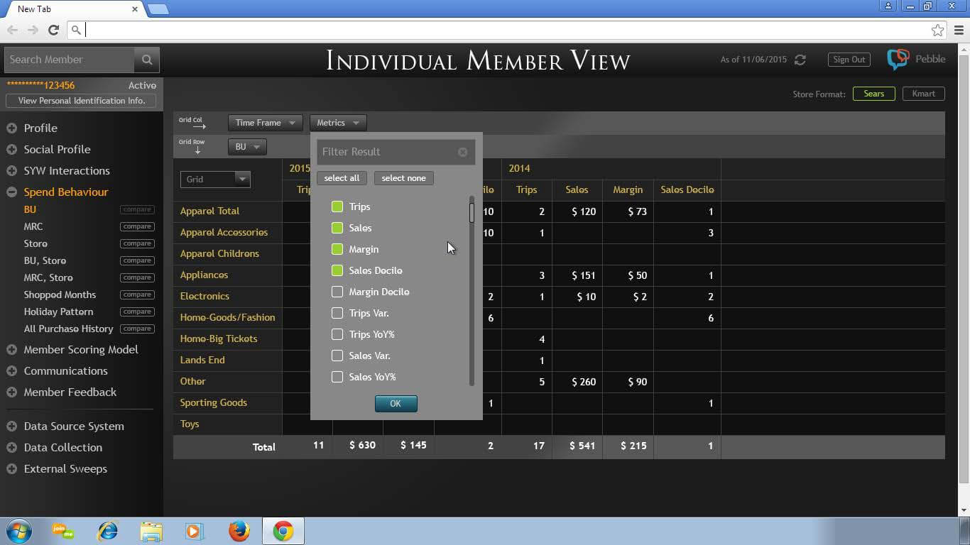The image size is (970, 545).
Task: Check the Sales YoY% checkbox
Action: coord(337,377)
